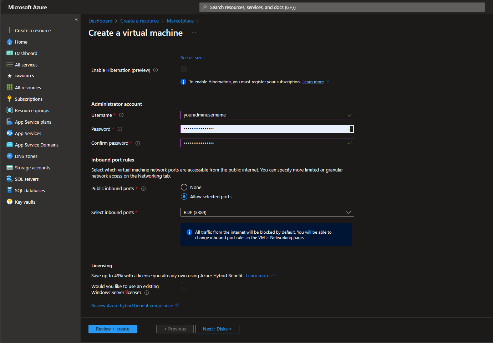
Task: Click the Dashboard chart icon
Action: (x=10, y=53)
